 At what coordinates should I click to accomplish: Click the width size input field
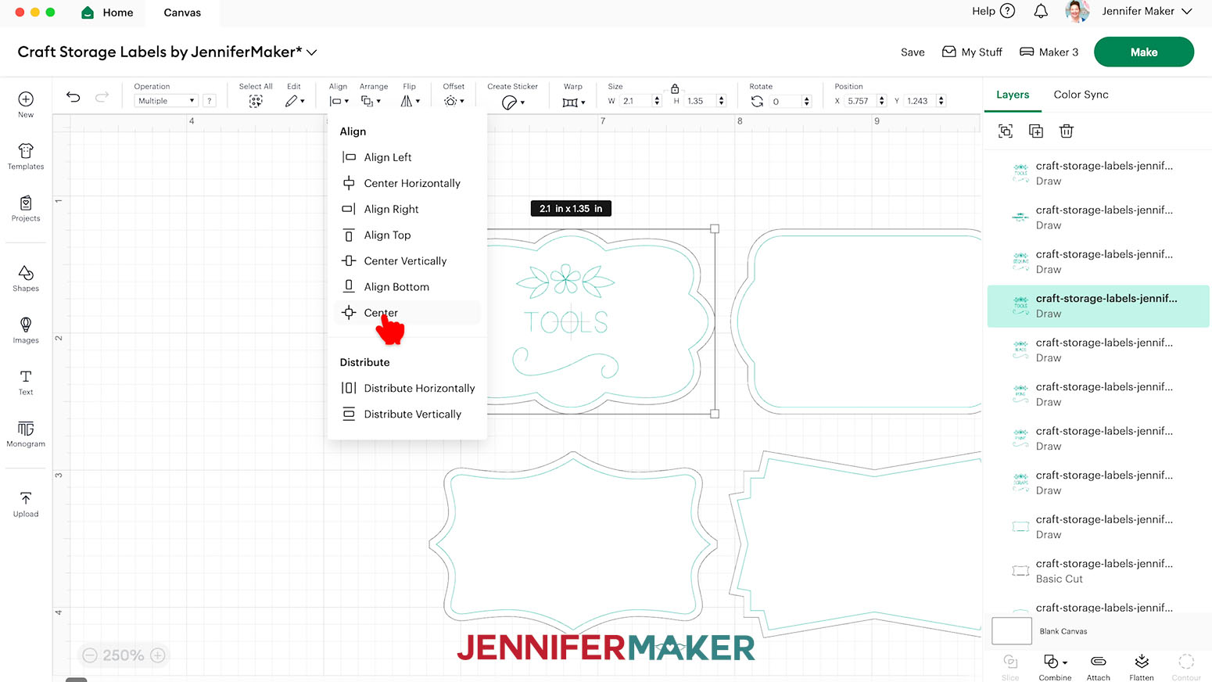coord(635,101)
